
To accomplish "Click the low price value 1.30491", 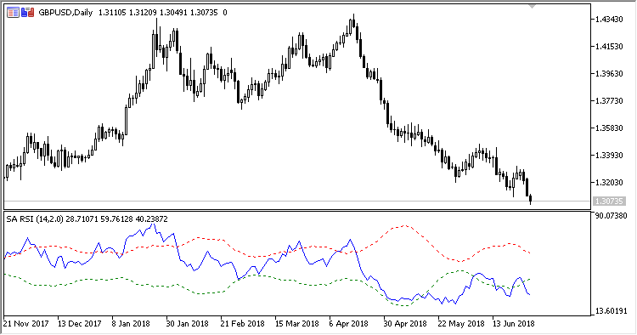I will [x=173, y=13].
